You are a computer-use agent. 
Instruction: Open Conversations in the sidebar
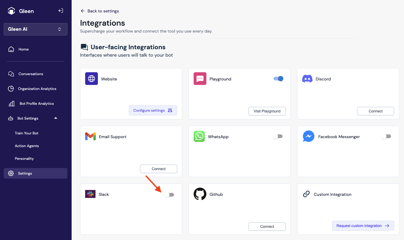pyautogui.click(x=31, y=74)
